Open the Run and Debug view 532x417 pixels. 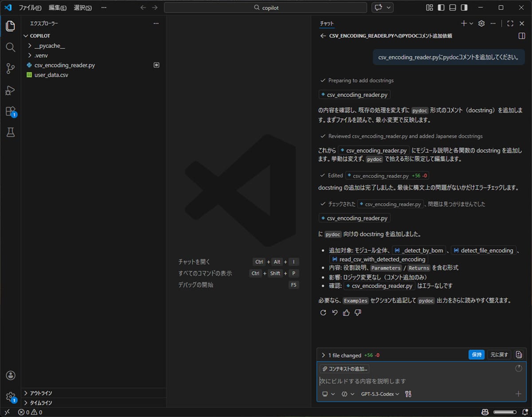tap(10, 90)
